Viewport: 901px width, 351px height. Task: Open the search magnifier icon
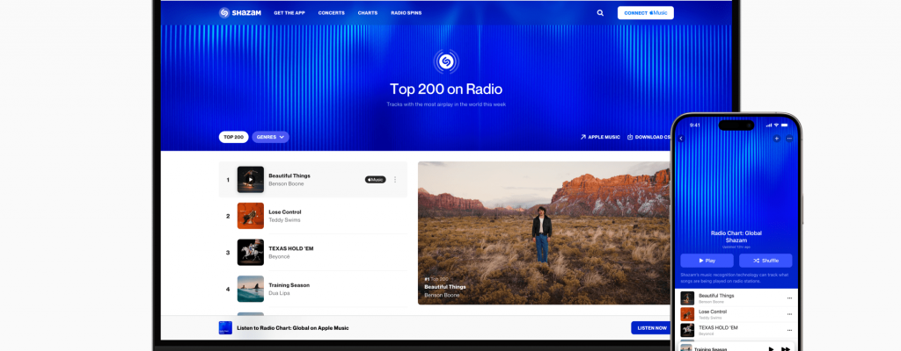[x=600, y=13]
